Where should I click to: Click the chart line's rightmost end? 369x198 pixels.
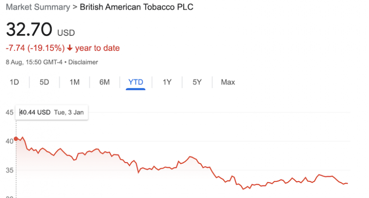click(x=347, y=184)
